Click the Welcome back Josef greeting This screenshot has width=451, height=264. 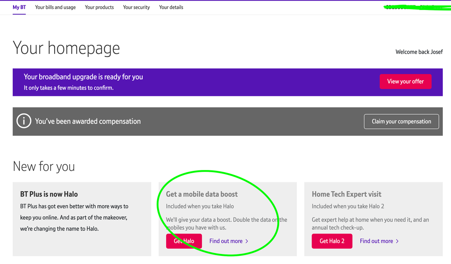coord(419,52)
